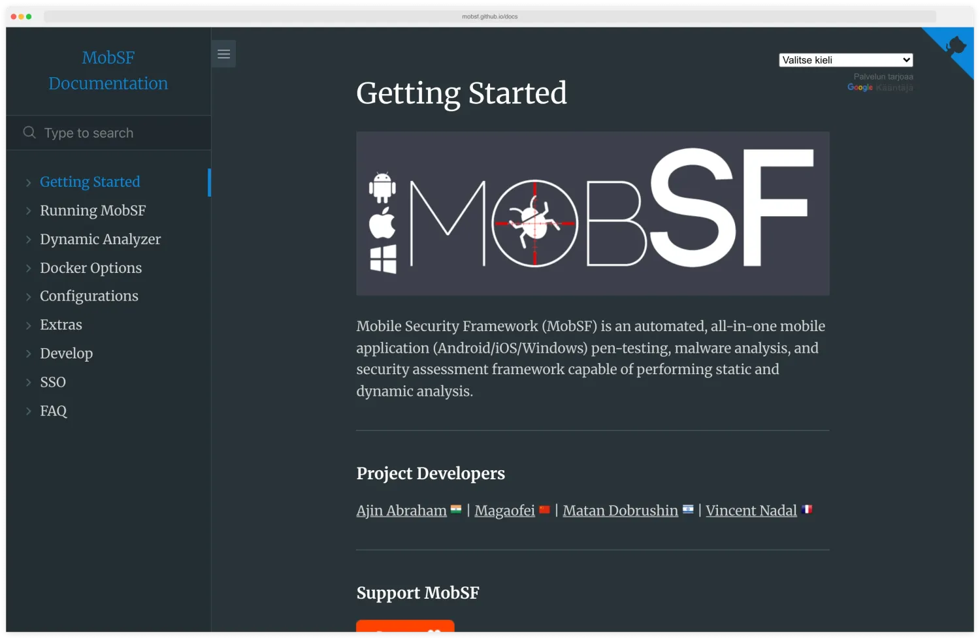
Task: Click the MobSF Documentation title link
Action: [108, 71]
